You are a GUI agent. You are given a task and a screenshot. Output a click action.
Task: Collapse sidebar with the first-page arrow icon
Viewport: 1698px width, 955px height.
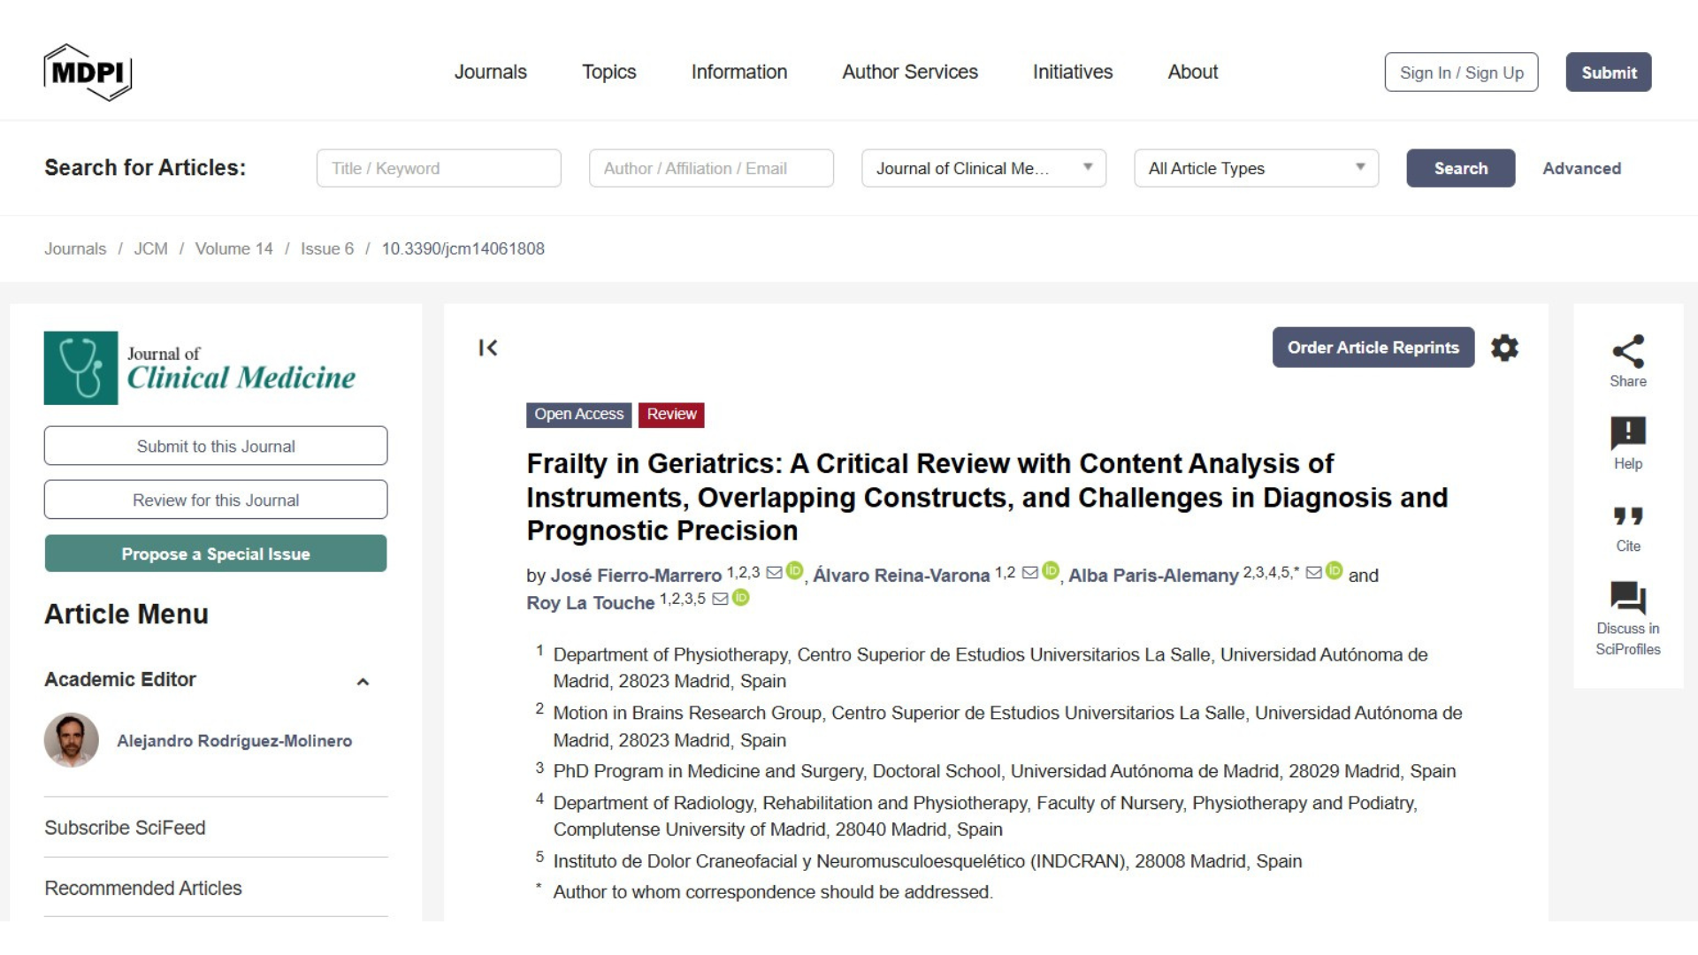[488, 348]
